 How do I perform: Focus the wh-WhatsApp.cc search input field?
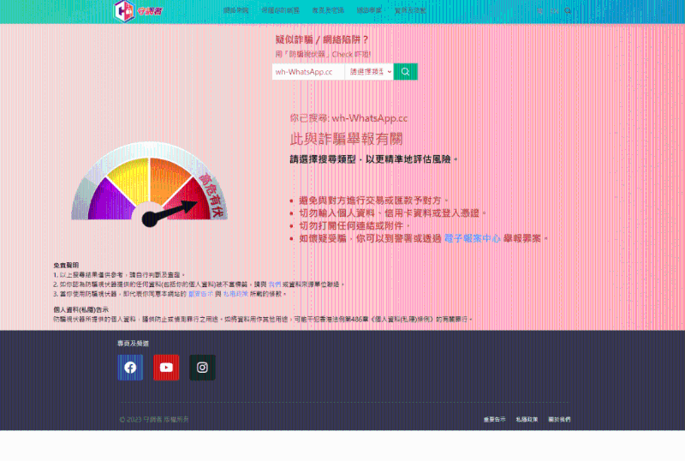308,72
